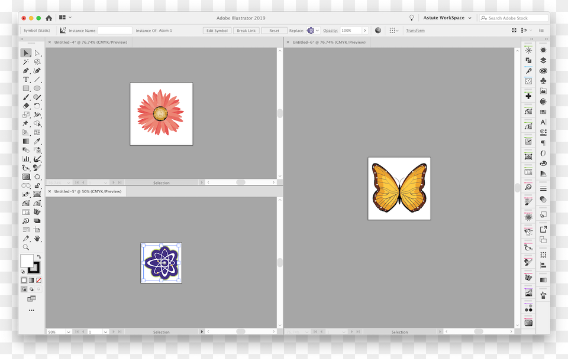Screen dimensions: 568x359
Task: Choose the Eyedropper tool
Action: pyautogui.click(x=37, y=141)
